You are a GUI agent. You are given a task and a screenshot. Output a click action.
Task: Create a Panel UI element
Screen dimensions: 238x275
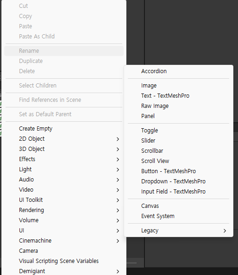pos(179,116)
